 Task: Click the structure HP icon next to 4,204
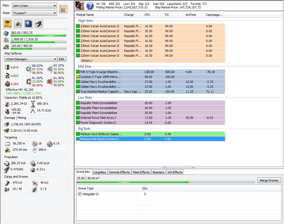(x=7, y=84)
